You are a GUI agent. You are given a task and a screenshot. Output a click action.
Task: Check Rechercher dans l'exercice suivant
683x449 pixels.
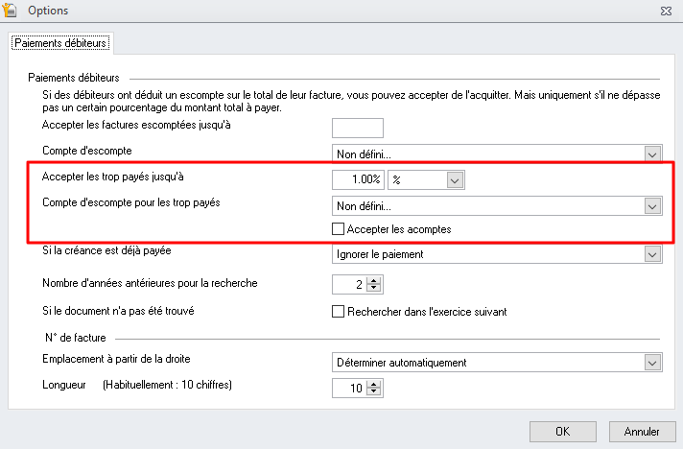tap(338, 312)
